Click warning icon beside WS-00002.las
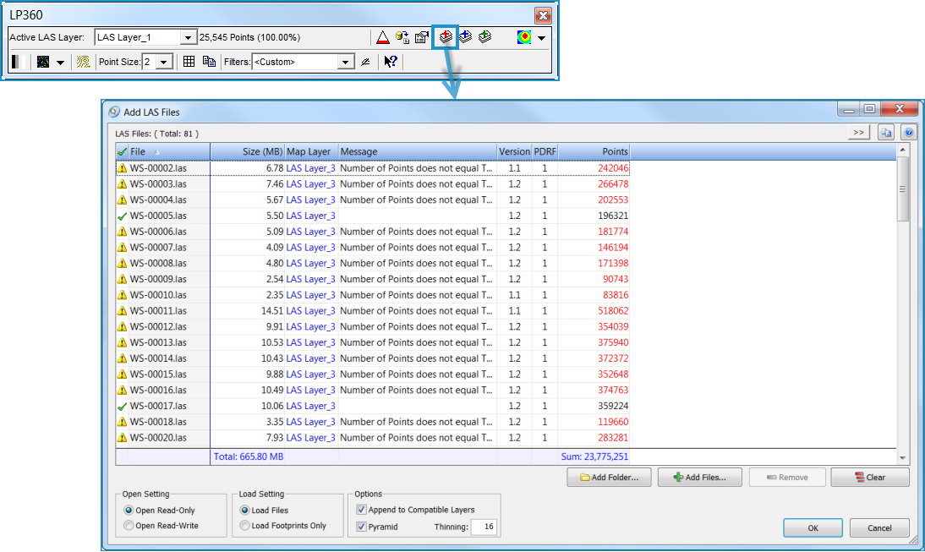This screenshot has height=552, width=925. 122,168
